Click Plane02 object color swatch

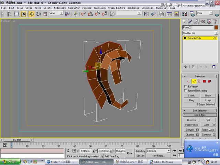pyautogui.click(x=216, y=27)
